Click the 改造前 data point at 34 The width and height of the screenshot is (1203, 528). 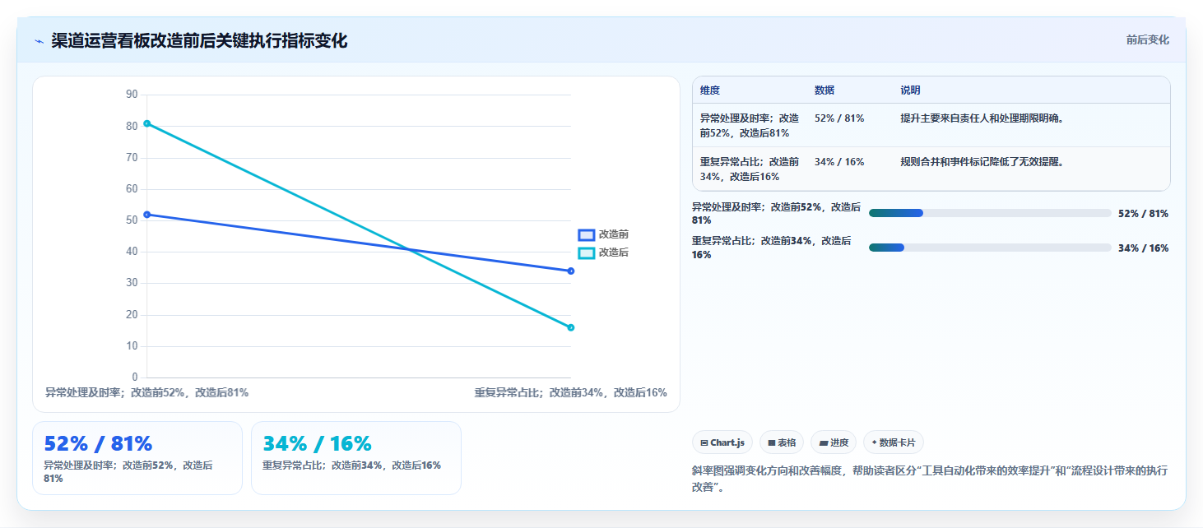[x=570, y=271]
